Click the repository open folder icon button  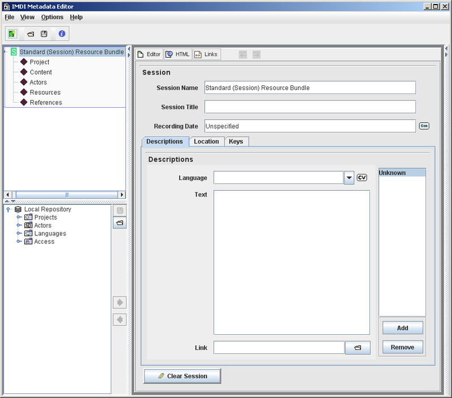coord(120,222)
